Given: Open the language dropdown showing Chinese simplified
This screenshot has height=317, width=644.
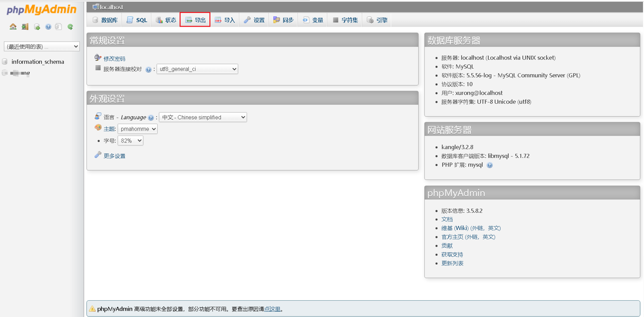Looking at the screenshot, I should click(x=203, y=117).
